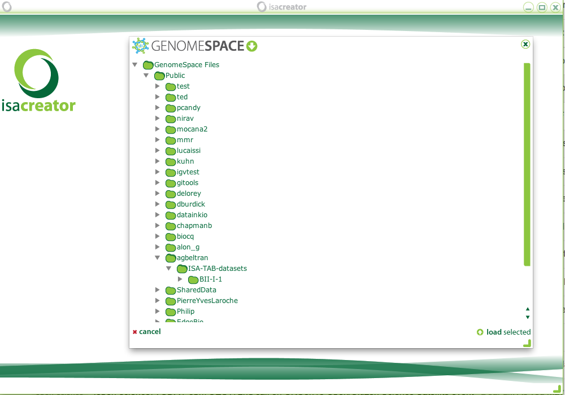The height and width of the screenshot is (395, 565).
Task: Expand the SharedData folder
Action: pyautogui.click(x=158, y=289)
